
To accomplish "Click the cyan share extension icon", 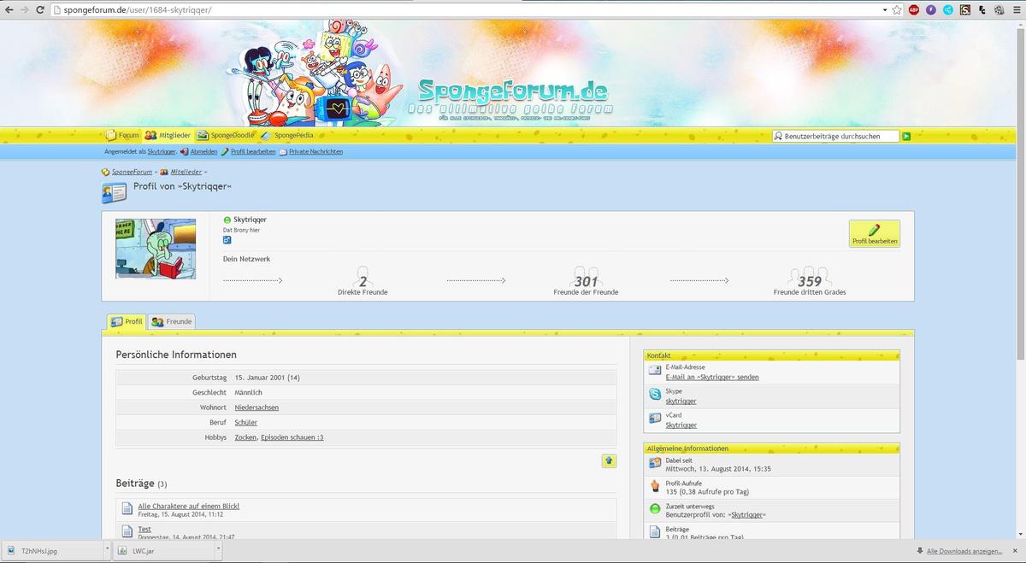I will coord(948,9).
